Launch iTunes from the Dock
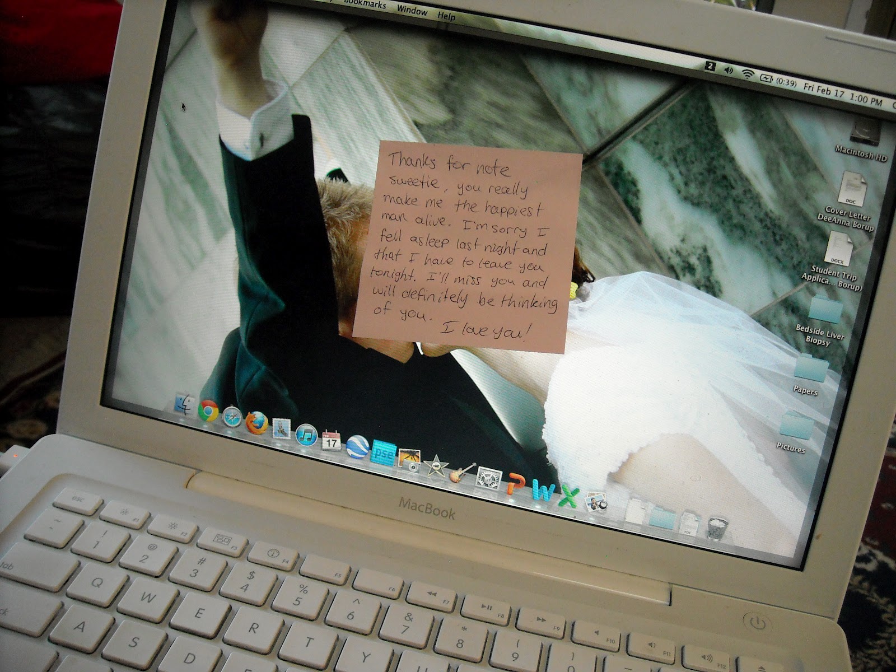Image resolution: width=896 pixels, height=672 pixels. point(306,435)
